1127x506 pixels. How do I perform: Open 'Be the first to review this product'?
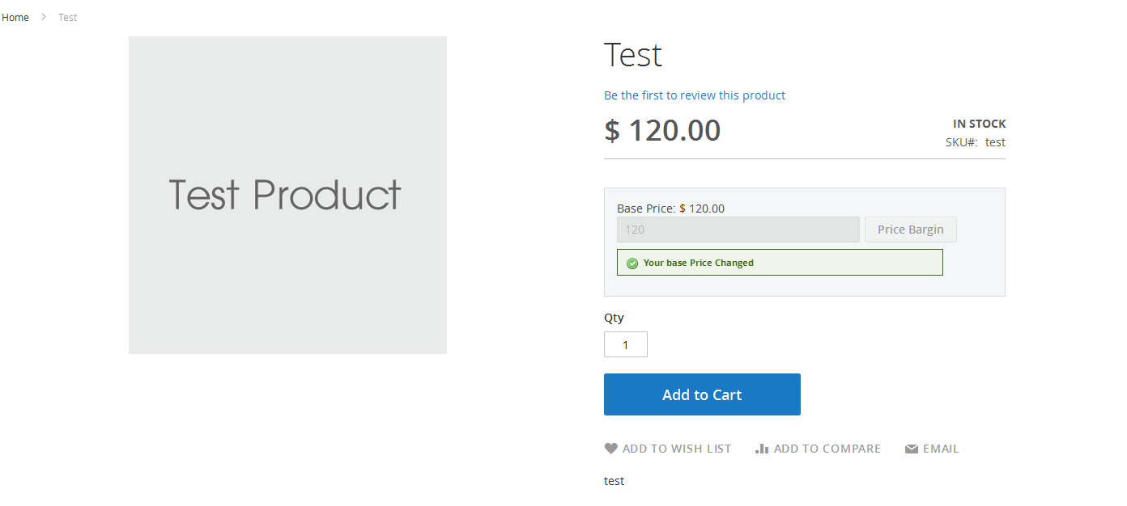695,95
